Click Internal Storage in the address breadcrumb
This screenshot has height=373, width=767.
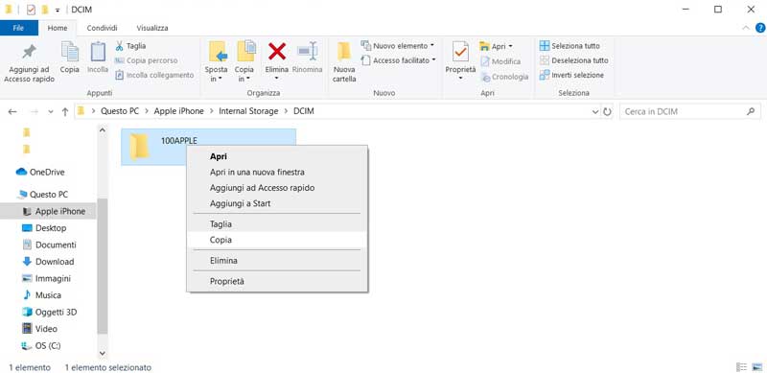point(248,111)
